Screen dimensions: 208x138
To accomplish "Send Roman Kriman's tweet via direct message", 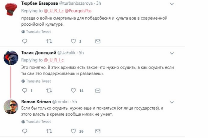I will pos(98,131).
